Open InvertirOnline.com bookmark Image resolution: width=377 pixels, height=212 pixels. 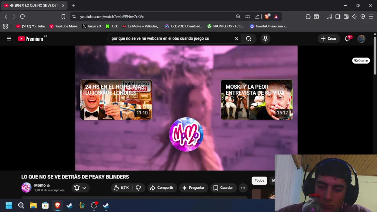(x=269, y=26)
